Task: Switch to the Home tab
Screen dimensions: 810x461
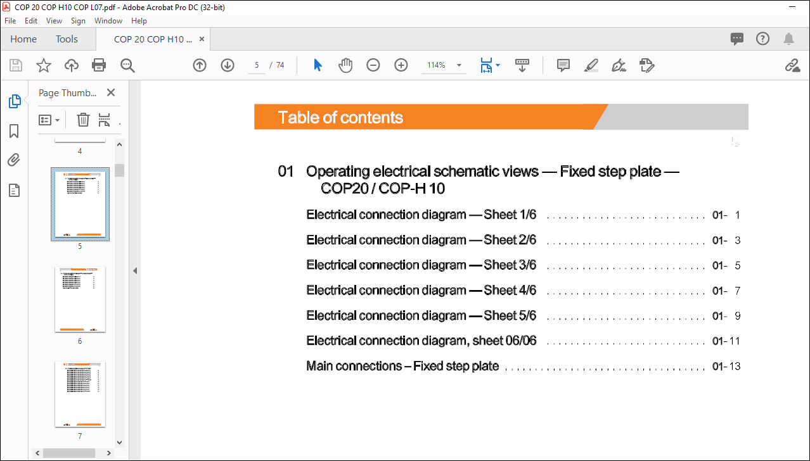Action: point(23,39)
